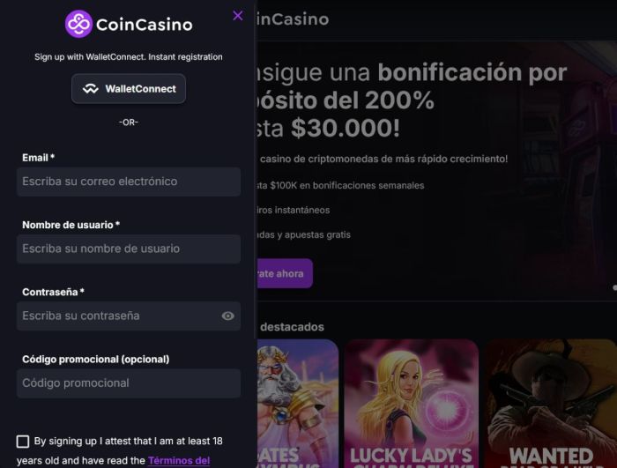
Task: Focus the Nombre de usuario field
Action: coord(129,249)
